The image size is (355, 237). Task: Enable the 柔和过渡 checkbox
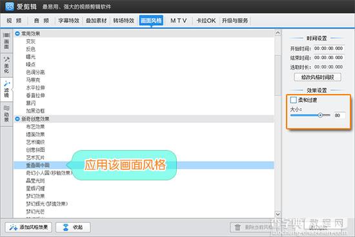coord(294,100)
